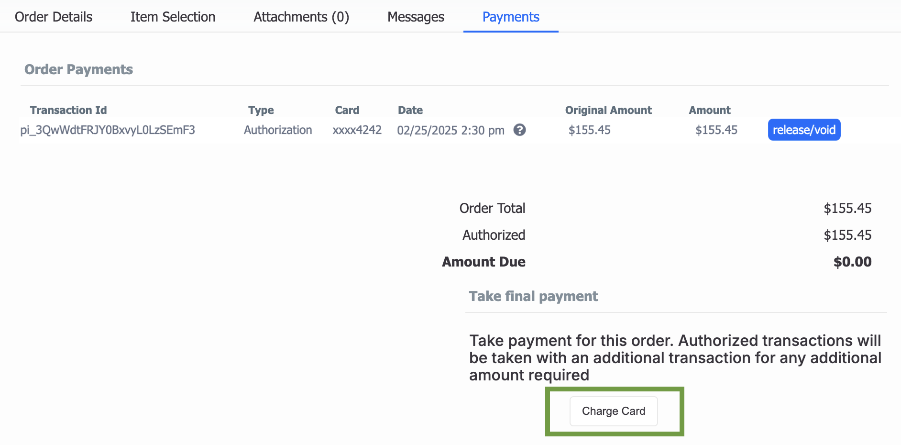Click the release/void button
Viewport: 901px width, 445px height.
click(804, 130)
